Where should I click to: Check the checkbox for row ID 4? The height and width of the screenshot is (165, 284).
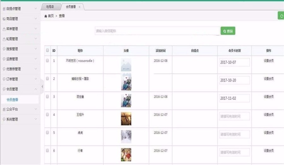(x=47, y=114)
